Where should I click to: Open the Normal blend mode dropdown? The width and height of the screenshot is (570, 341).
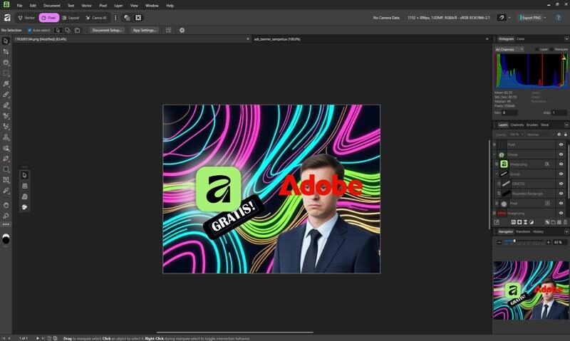coord(540,135)
